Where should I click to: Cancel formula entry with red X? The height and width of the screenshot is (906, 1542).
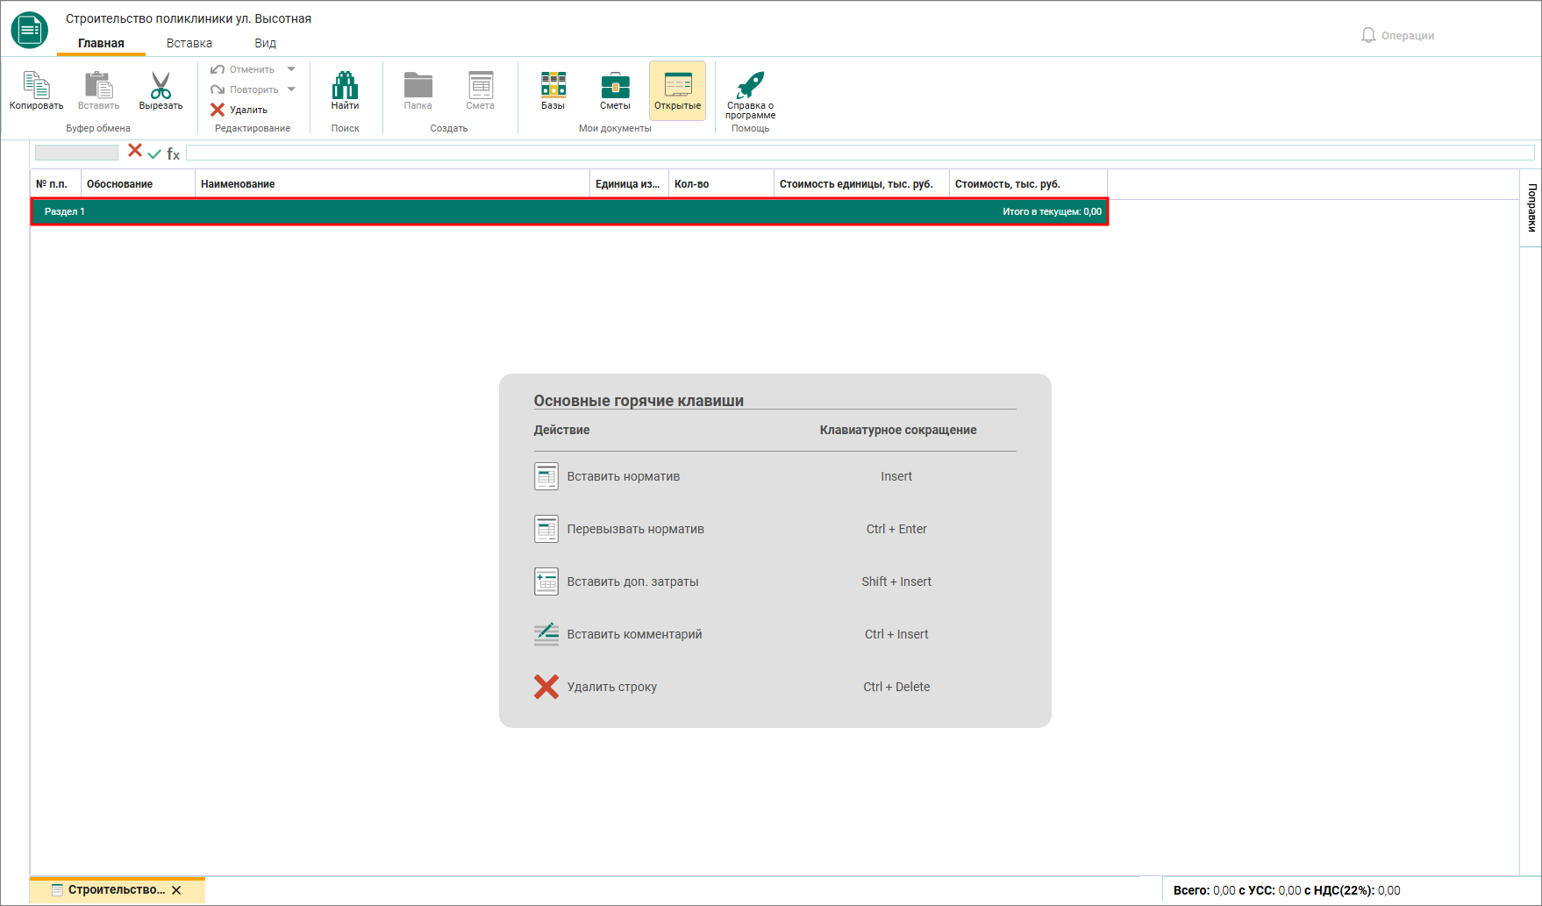[135, 151]
